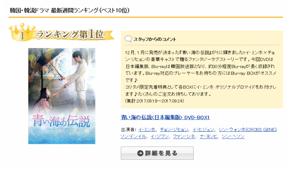Open cast link ナ・ヨンヒ
287x169 pixels.
pyautogui.click(x=208, y=136)
